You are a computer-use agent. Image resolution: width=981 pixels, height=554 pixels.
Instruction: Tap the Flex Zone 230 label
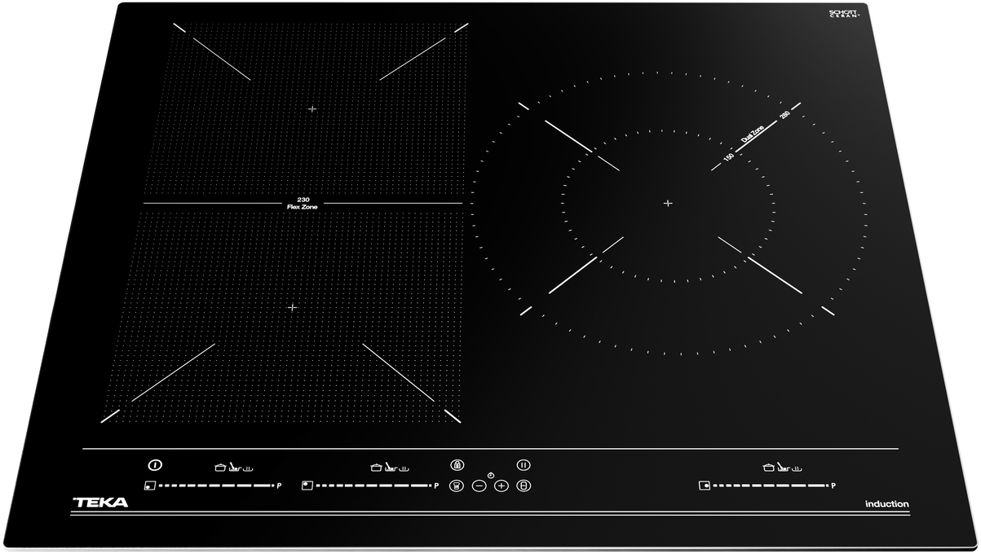pyautogui.click(x=302, y=204)
